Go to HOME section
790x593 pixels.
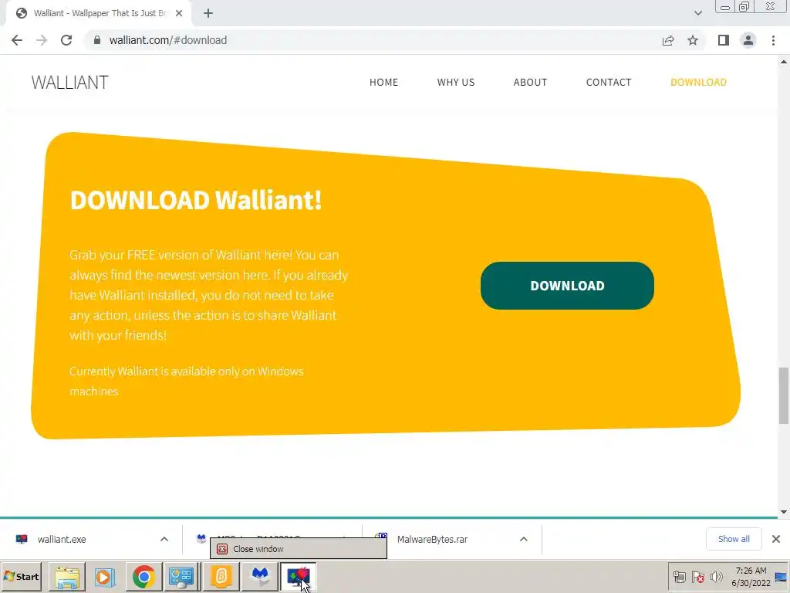(x=383, y=82)
